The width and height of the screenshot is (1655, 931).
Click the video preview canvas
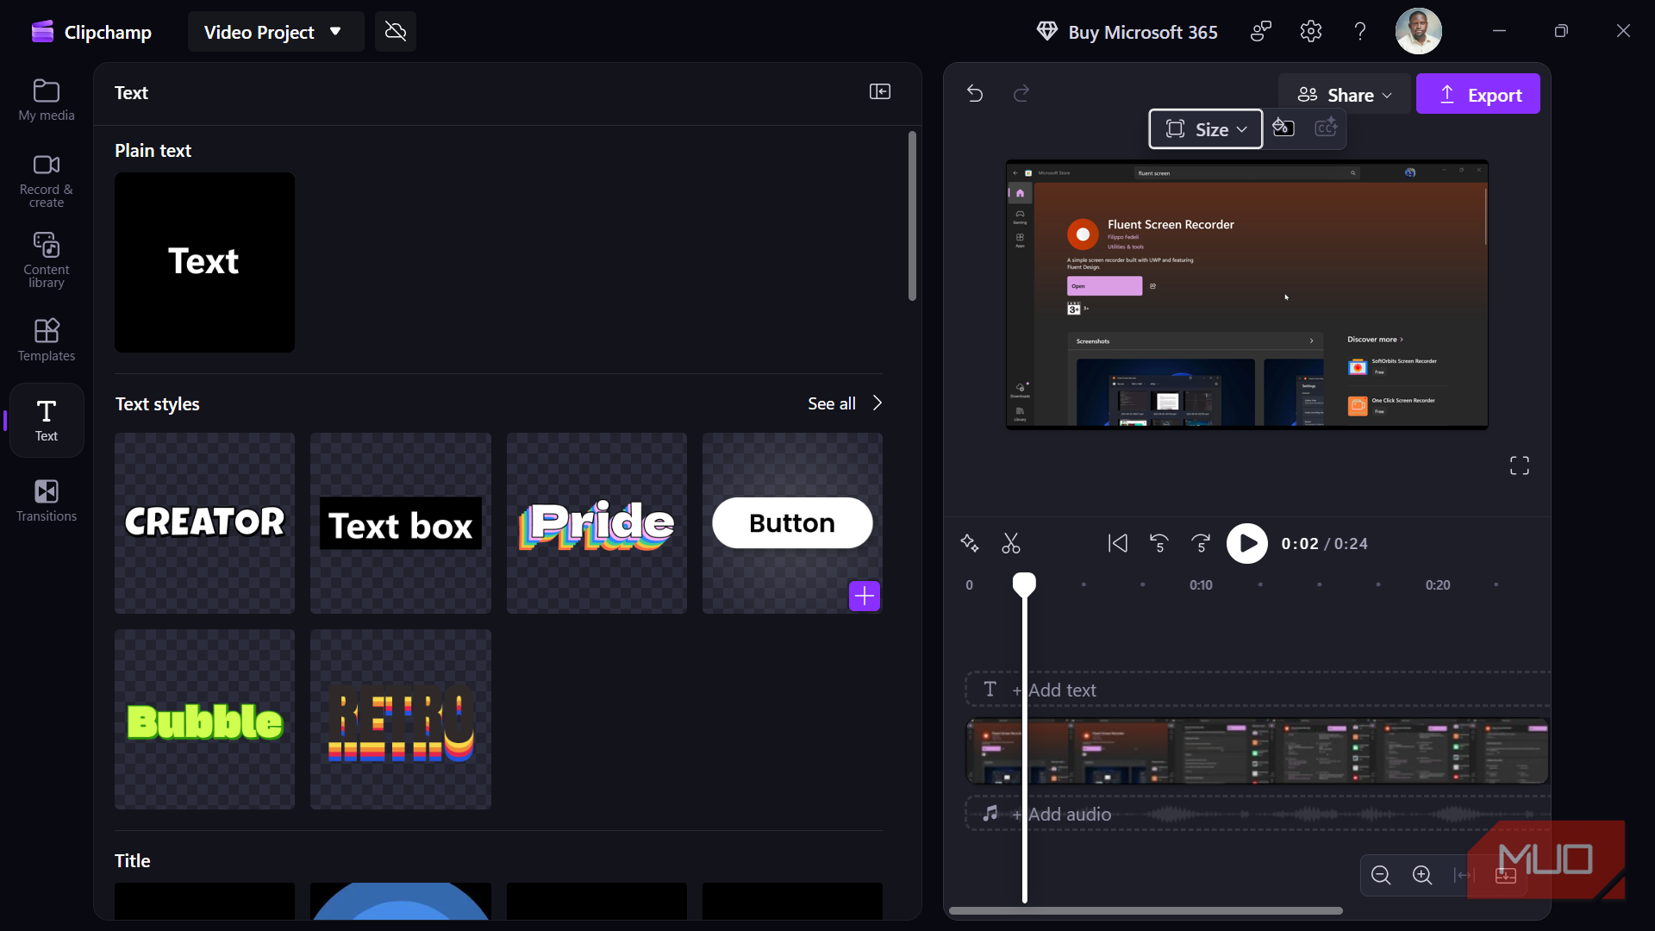click(x=1247, y=294)
